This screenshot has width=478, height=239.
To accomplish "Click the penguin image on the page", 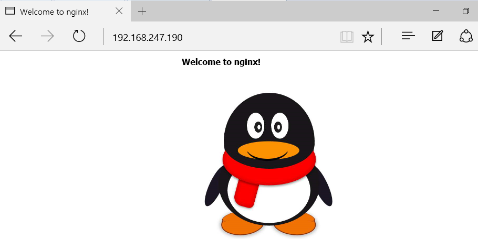I will pos(268,164).
